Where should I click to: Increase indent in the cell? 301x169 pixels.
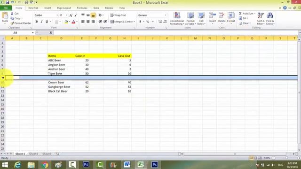pos(105,22)
